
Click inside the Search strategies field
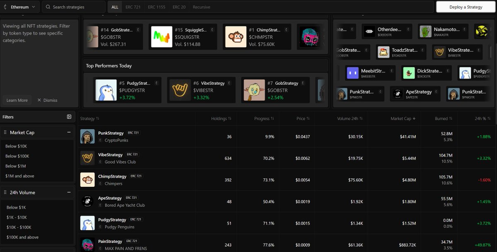click(74, 7)
